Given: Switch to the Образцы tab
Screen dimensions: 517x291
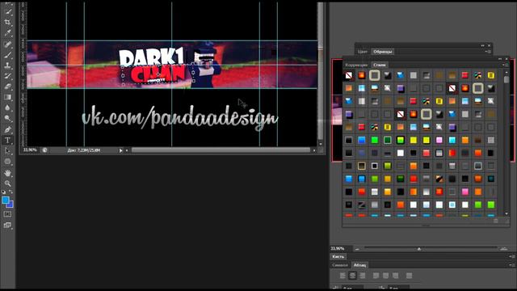Looking at the screenshot, I should (x=382, y=52).
